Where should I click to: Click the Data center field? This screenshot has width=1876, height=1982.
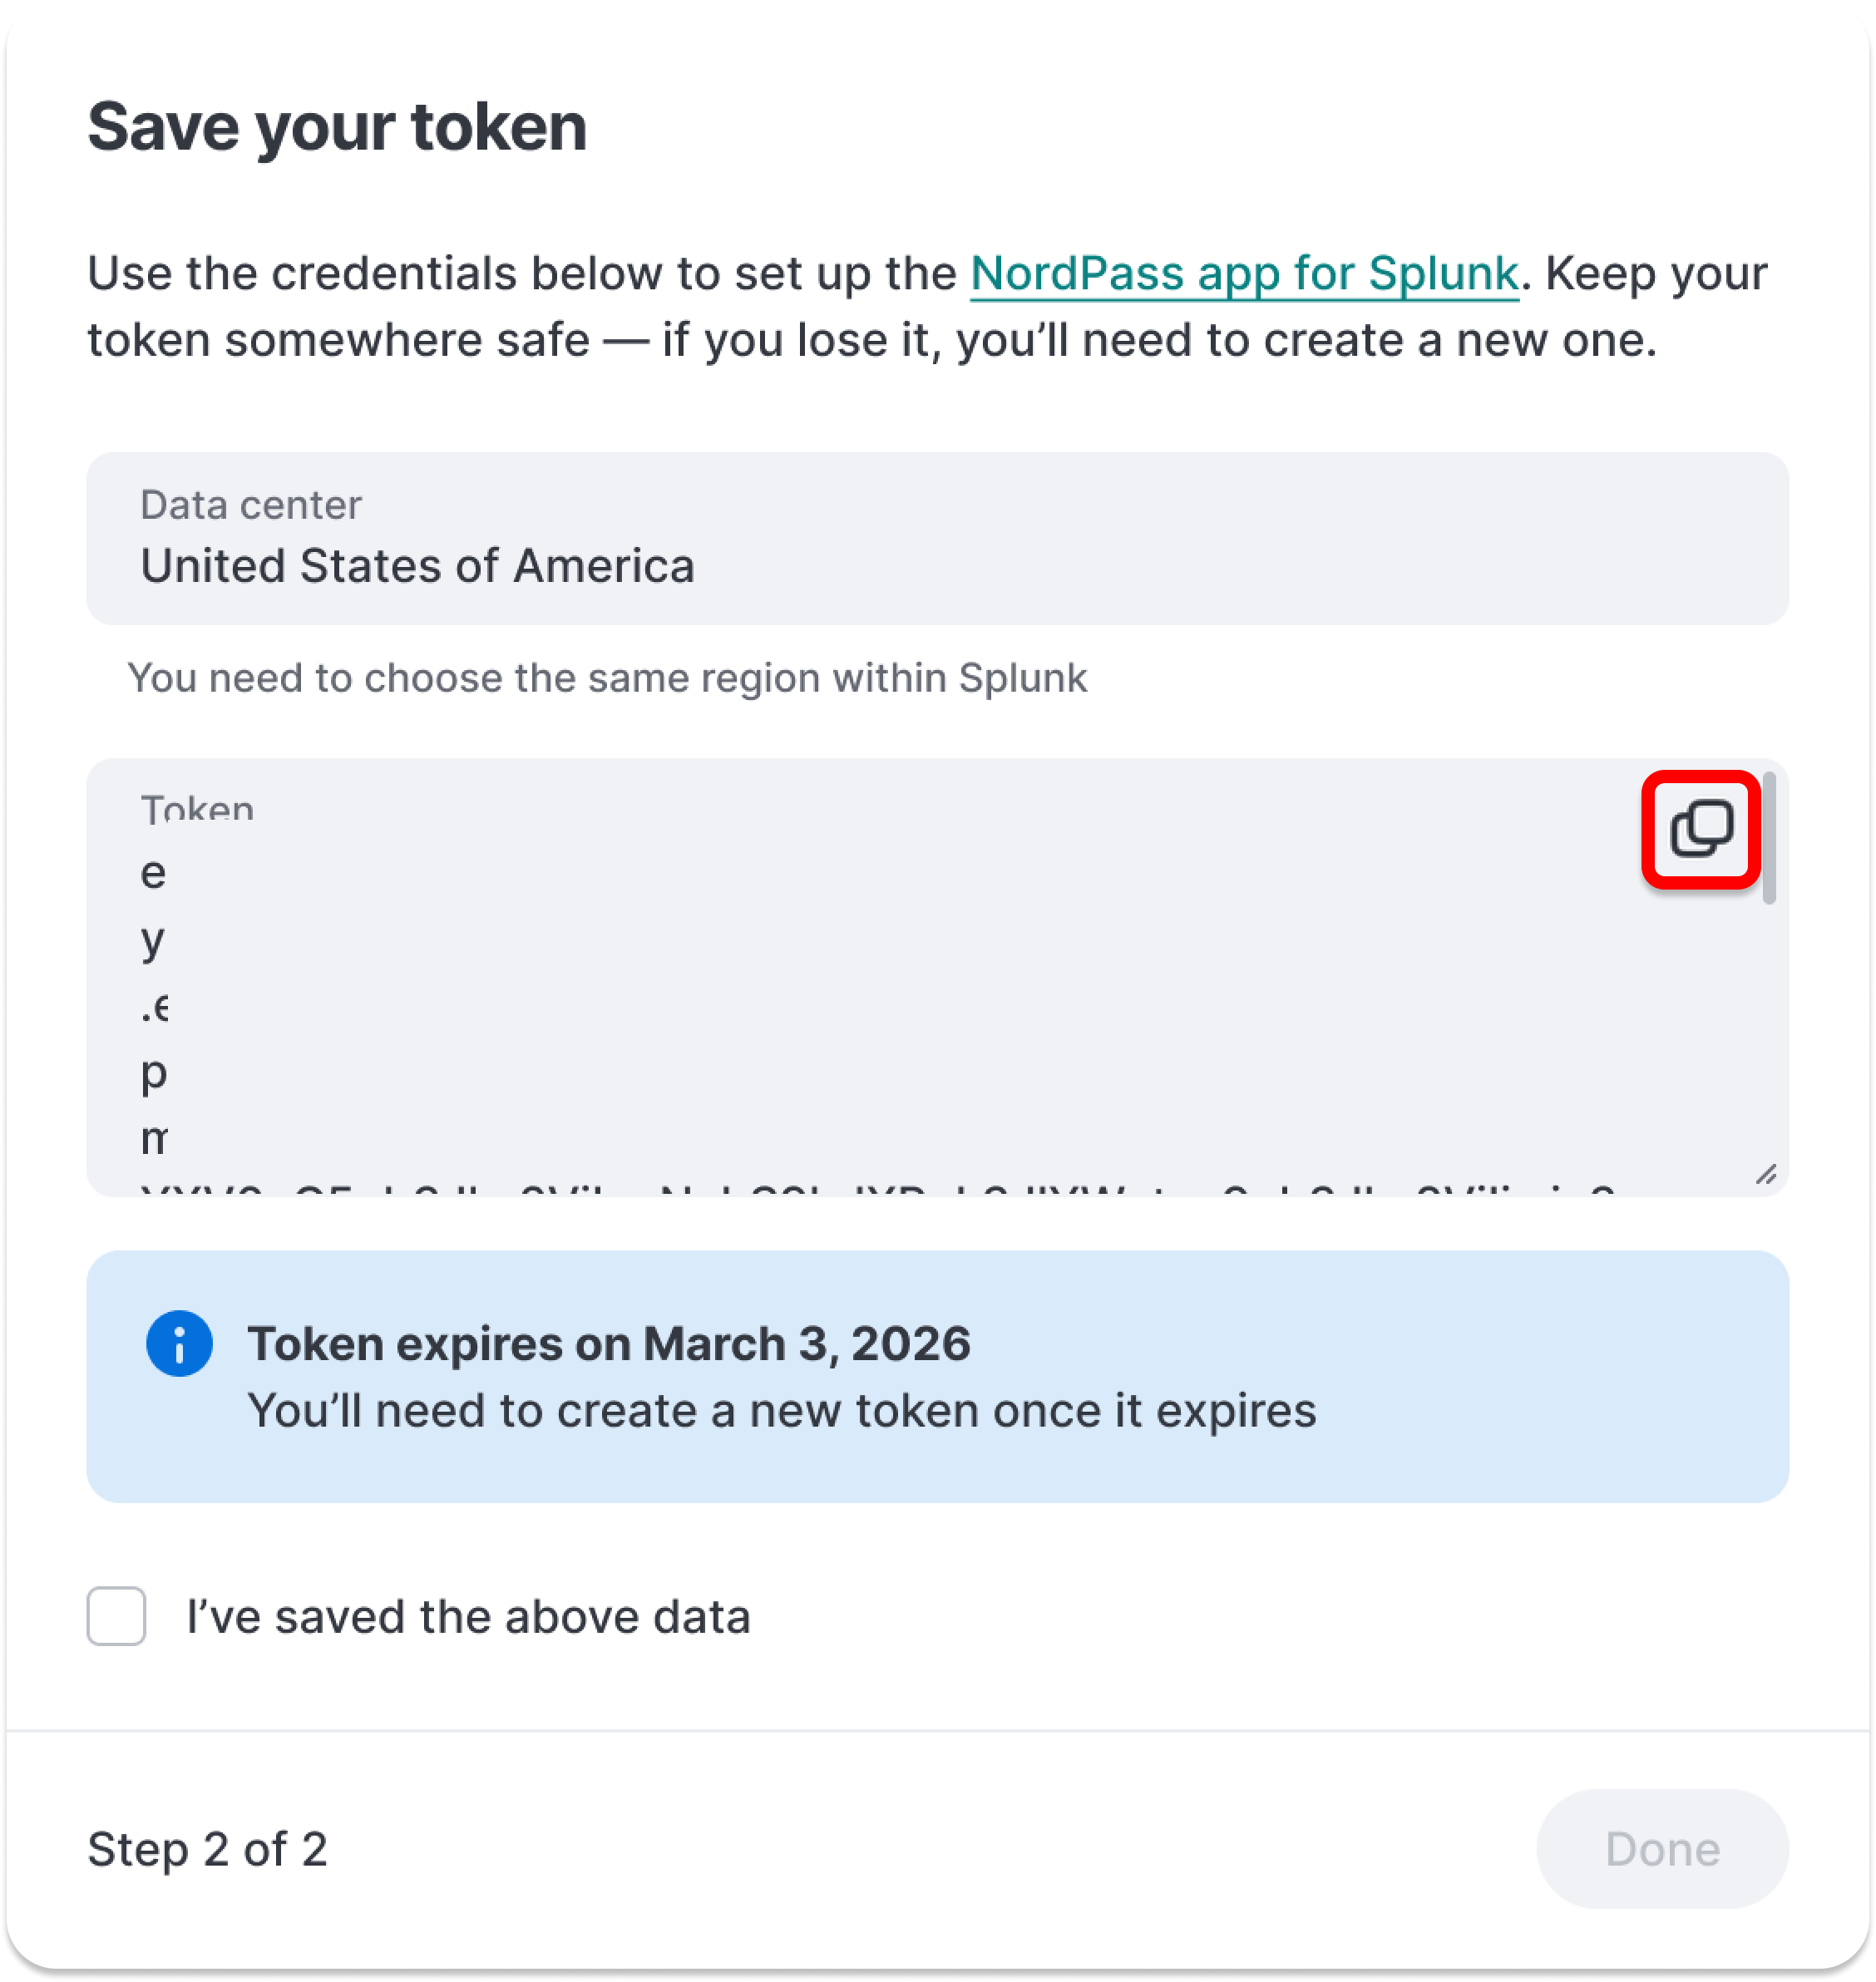(x=937, y=538)
